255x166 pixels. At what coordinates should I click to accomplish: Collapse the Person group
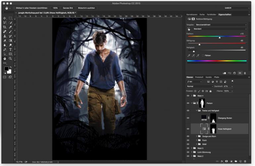[x=192, y=103]
